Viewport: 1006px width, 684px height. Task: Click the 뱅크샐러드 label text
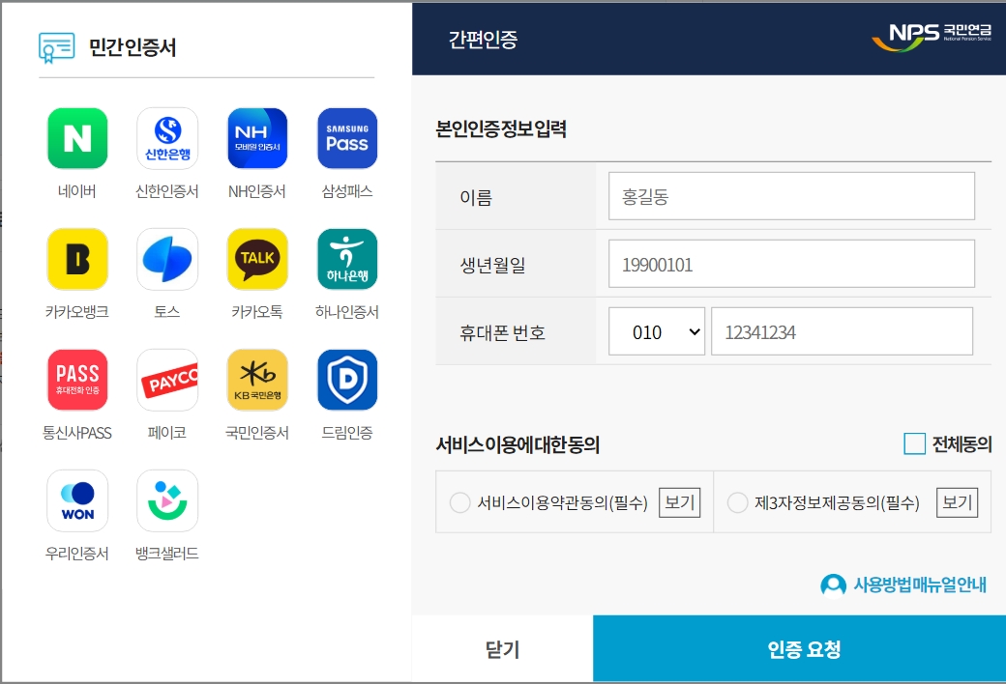click(166, 554)
